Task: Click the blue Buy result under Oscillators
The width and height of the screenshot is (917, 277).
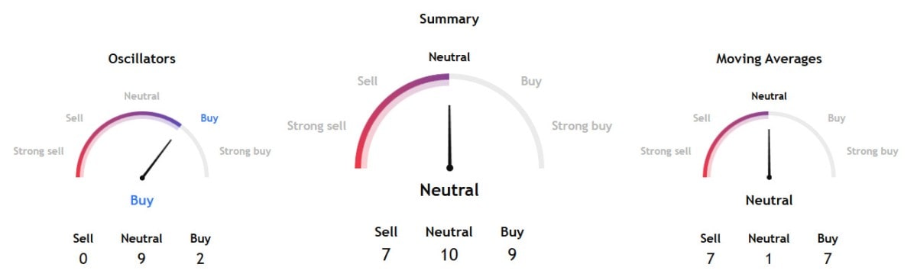Action: coord(142,201)
